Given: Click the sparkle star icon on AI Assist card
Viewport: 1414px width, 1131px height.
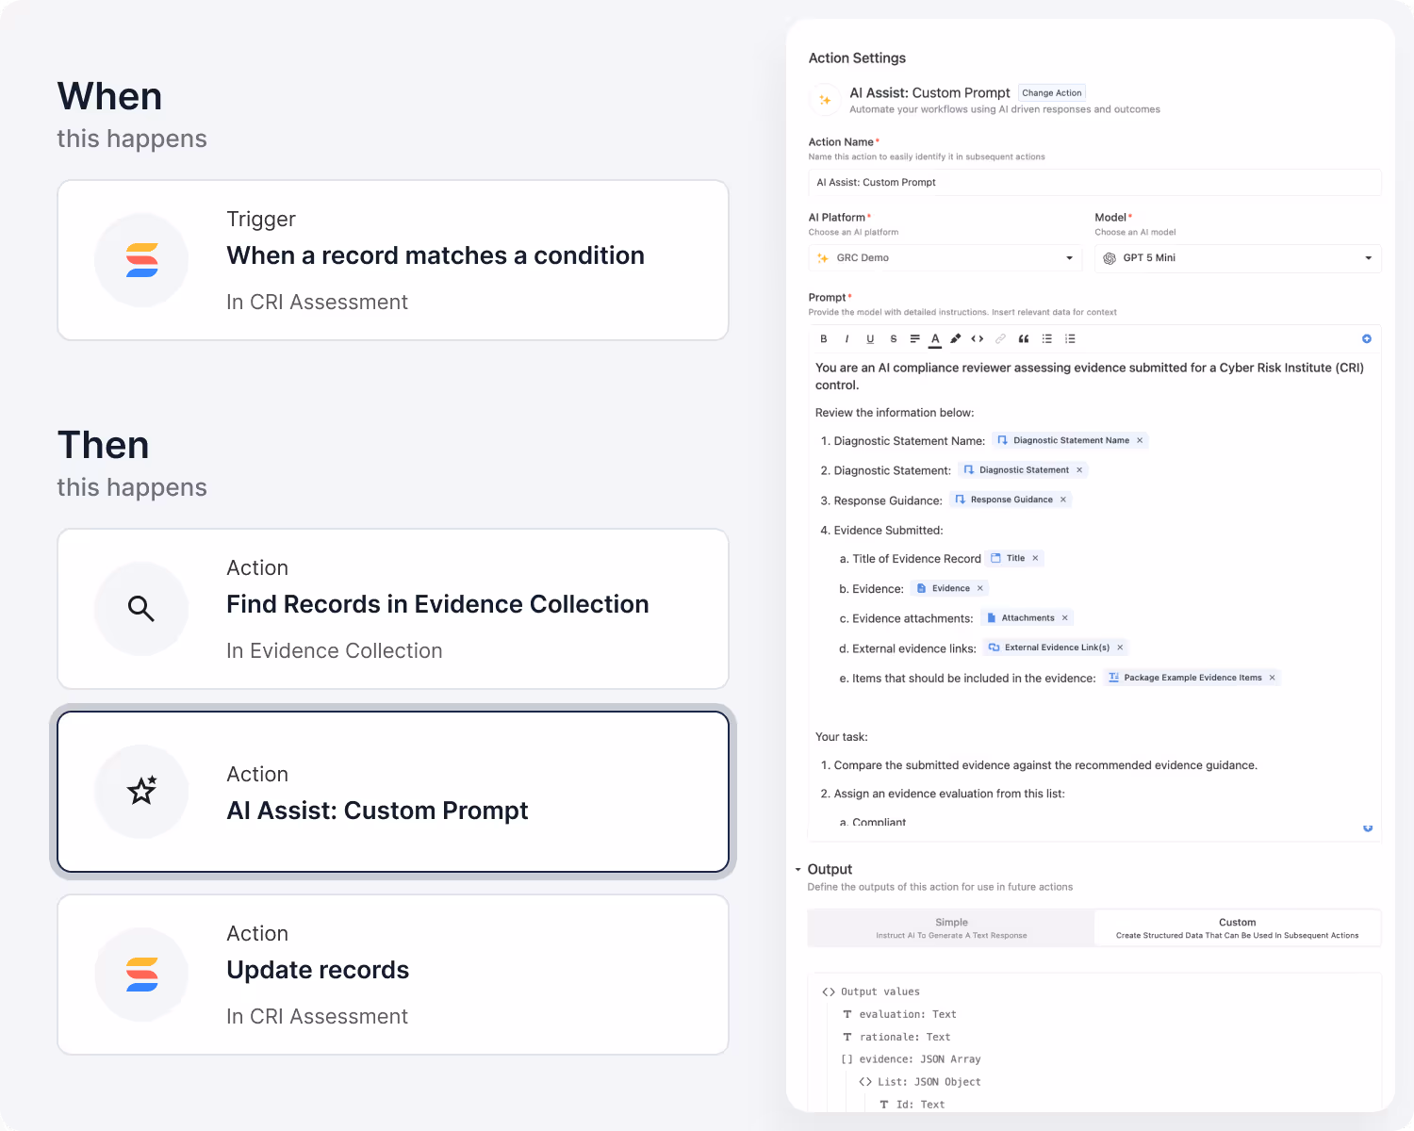Looking at the screenshot, I should coord(141,791).
